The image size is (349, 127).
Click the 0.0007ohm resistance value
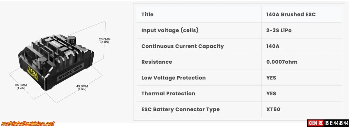(282, 62)
